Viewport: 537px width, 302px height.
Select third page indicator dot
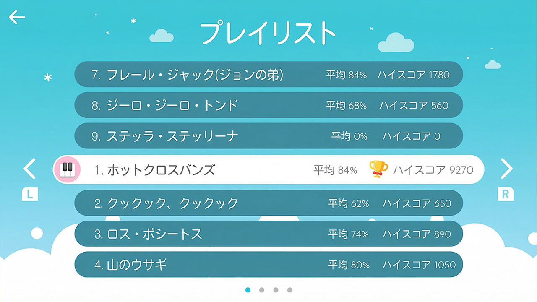tap(276, 290)
